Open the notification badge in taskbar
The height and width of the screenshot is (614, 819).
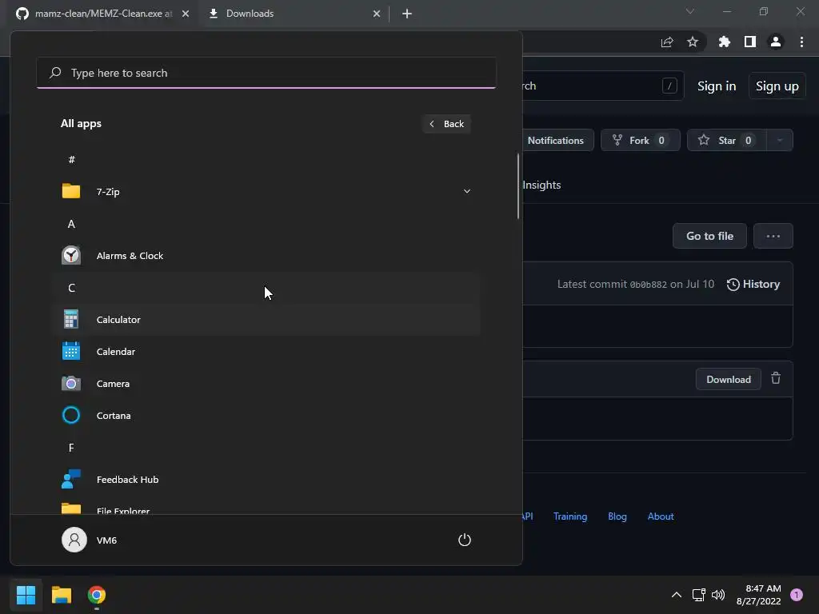(x=797, y=595)
